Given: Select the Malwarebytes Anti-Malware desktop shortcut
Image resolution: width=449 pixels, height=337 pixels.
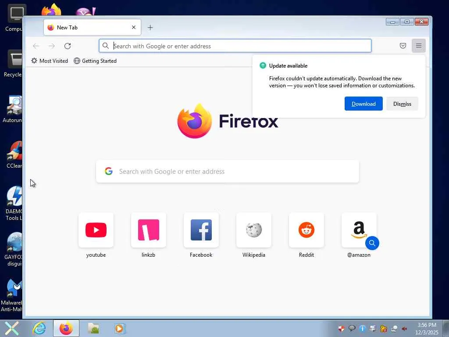Looking at the screenshot, I should pos(11,295).
